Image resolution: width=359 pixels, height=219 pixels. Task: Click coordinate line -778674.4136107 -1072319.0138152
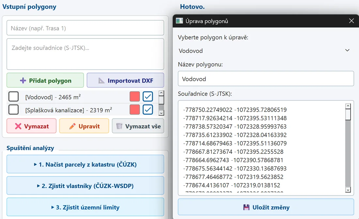pos(232,185)
